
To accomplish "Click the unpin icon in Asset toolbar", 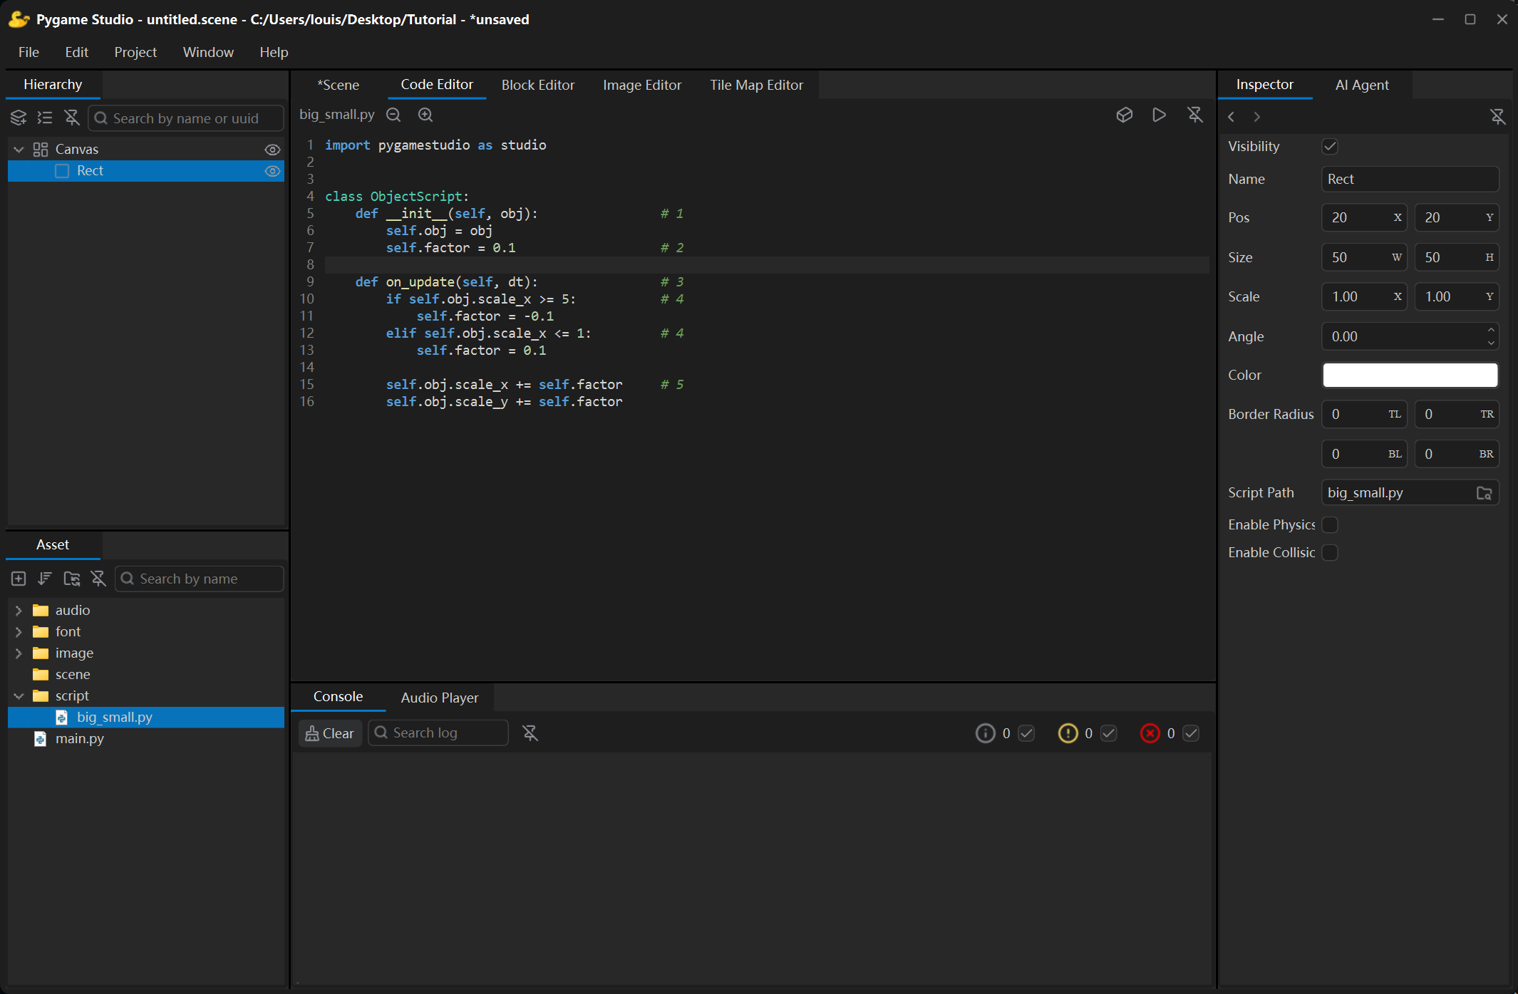I will tap(98, 579).
